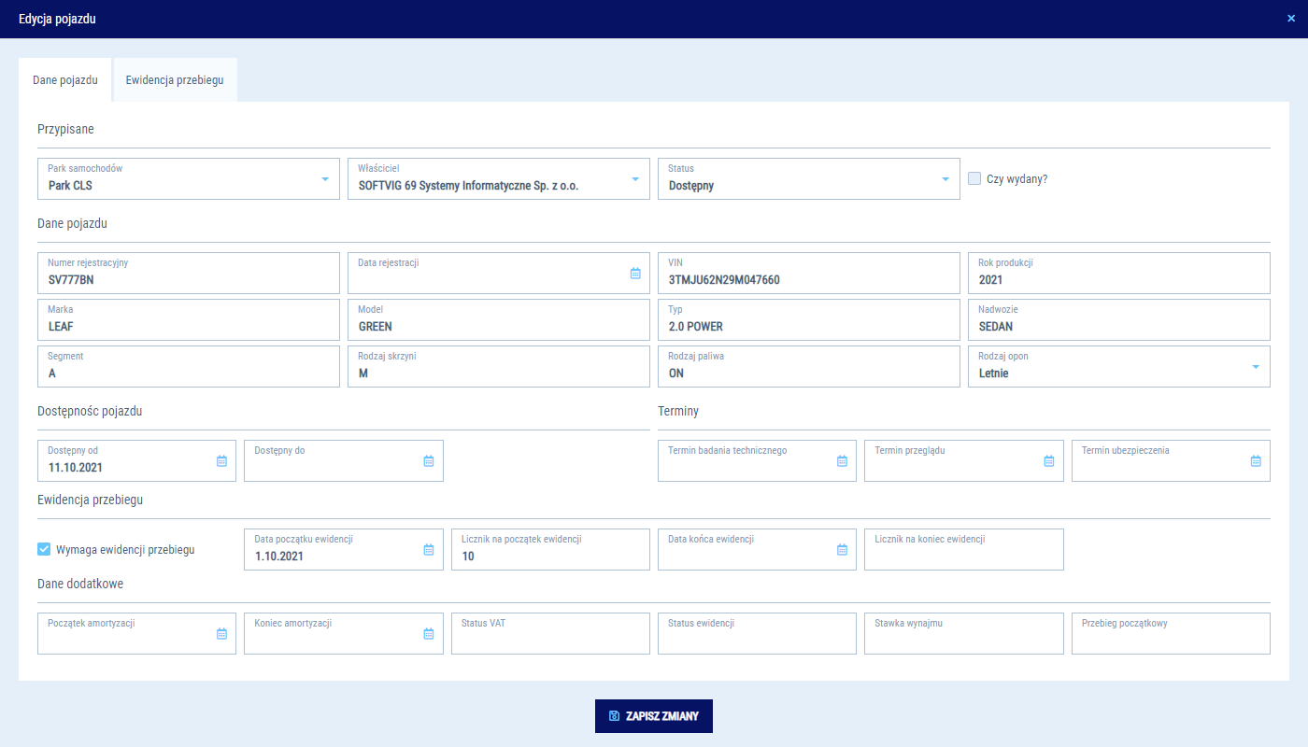Viewport: 1308px width, 747px height.
Task: Click the Zapisz zmiany button
Action: [654, 716]
